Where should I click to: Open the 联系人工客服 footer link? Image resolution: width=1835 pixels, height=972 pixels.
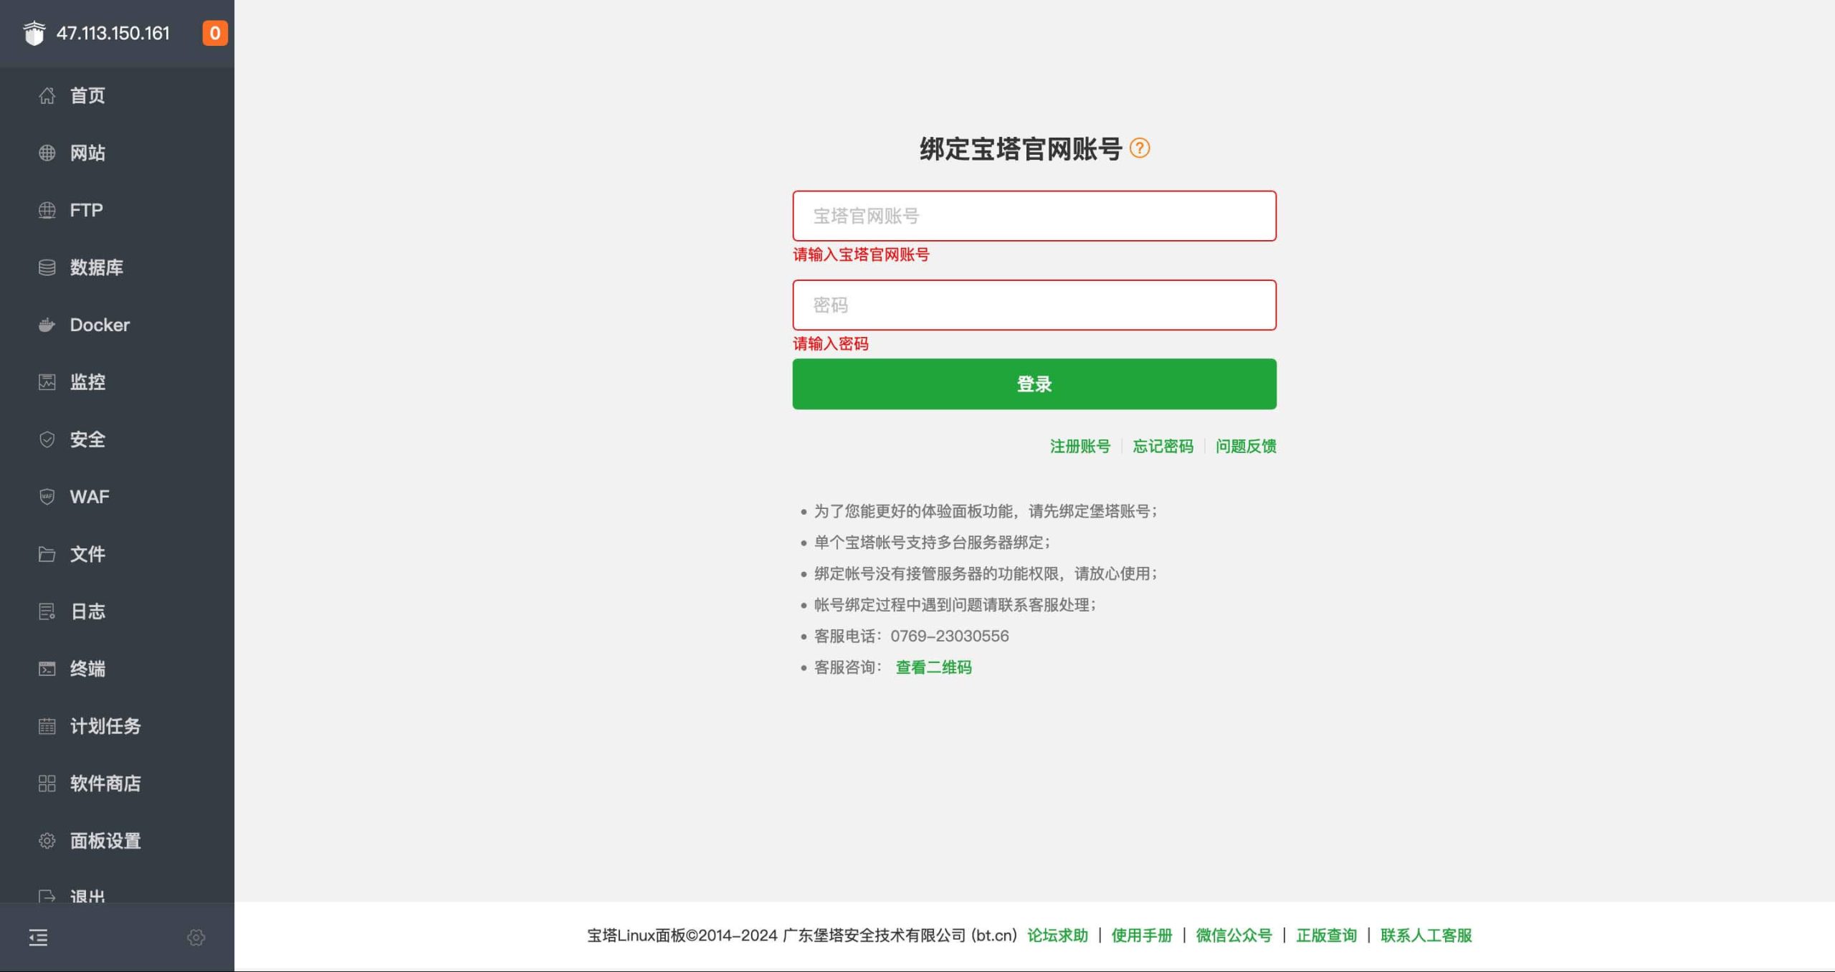(1426, 935)
